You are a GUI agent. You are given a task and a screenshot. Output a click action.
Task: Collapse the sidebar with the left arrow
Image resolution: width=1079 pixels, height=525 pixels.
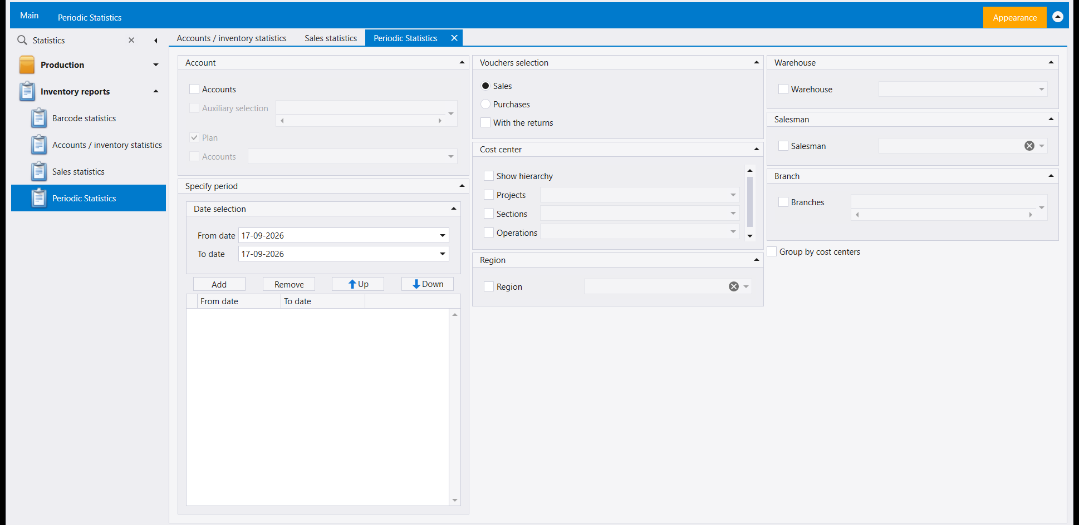point(156,40)
